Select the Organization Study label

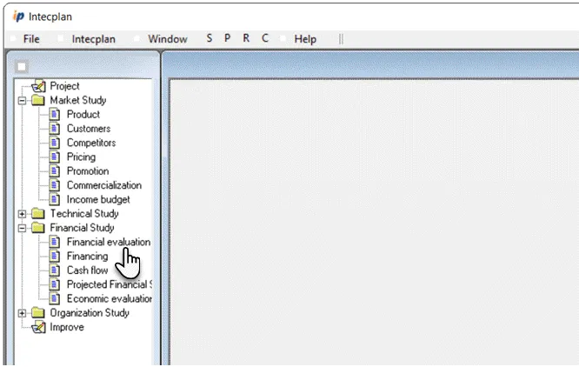tap(90, 313)
